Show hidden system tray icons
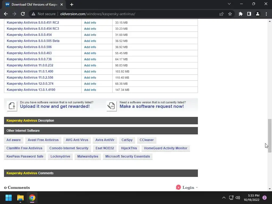272x204 pixels. 224,198
